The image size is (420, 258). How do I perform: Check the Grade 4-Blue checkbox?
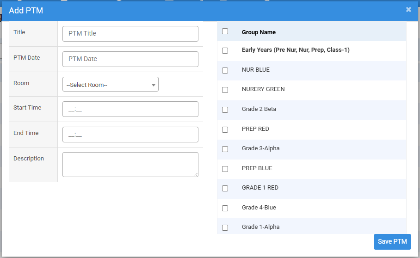pos(225,208)
